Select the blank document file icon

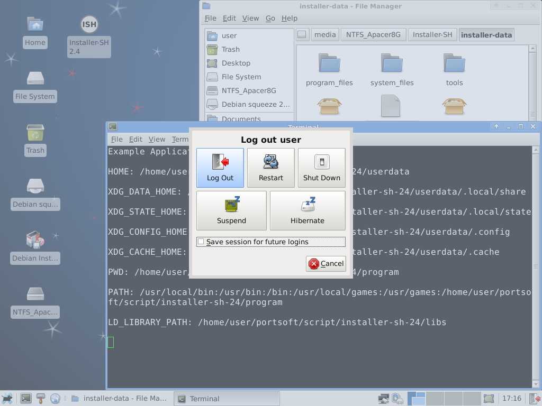point(391,106)
